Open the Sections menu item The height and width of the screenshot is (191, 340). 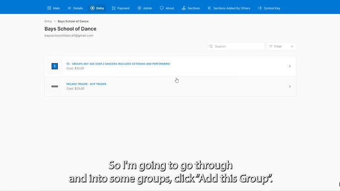pyautogui.click(x=191, y=8)
